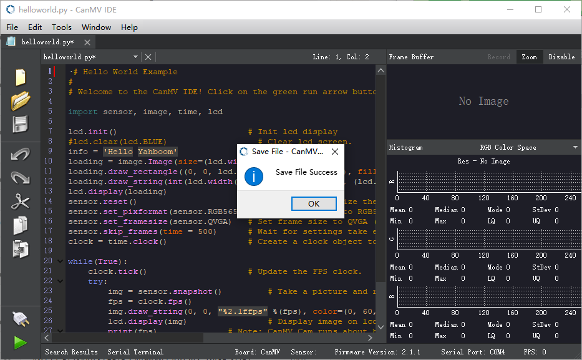The height and width of the screenshot is (360, 582).
Task: Collapse the while(True) code block
Action: point(60,261)
